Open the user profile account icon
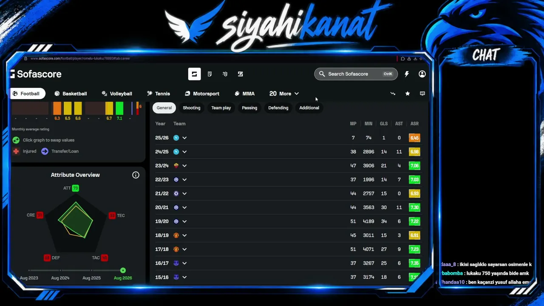Screen dimensions: 544x306 pyautogui.click(x=422, y=74)
